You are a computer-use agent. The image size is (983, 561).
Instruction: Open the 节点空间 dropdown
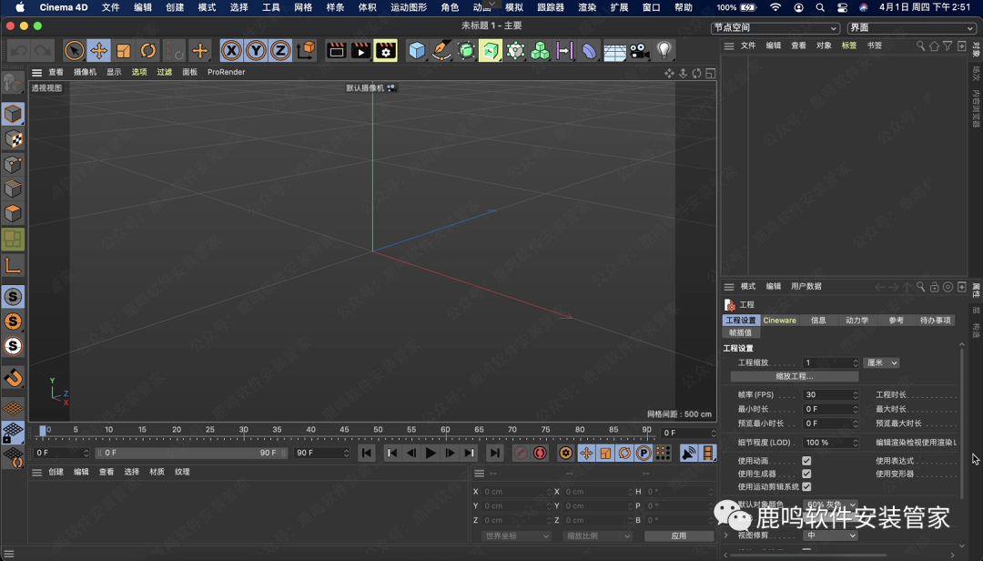(775, 28)
